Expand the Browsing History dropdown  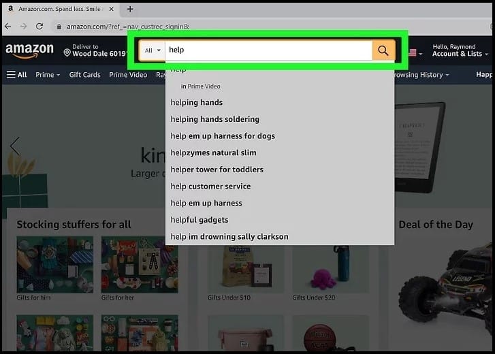tap(421, 75)
